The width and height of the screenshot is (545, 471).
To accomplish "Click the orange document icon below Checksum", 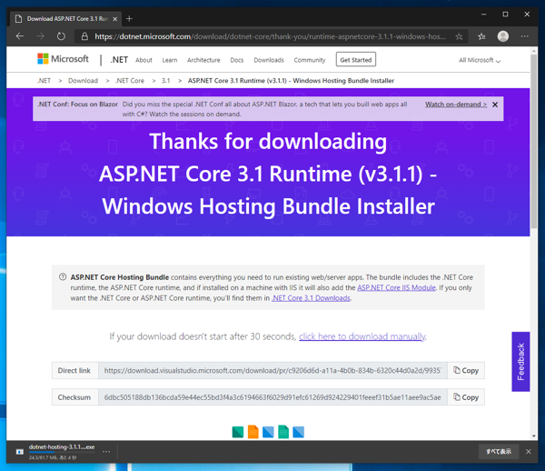I will point(253,432).
